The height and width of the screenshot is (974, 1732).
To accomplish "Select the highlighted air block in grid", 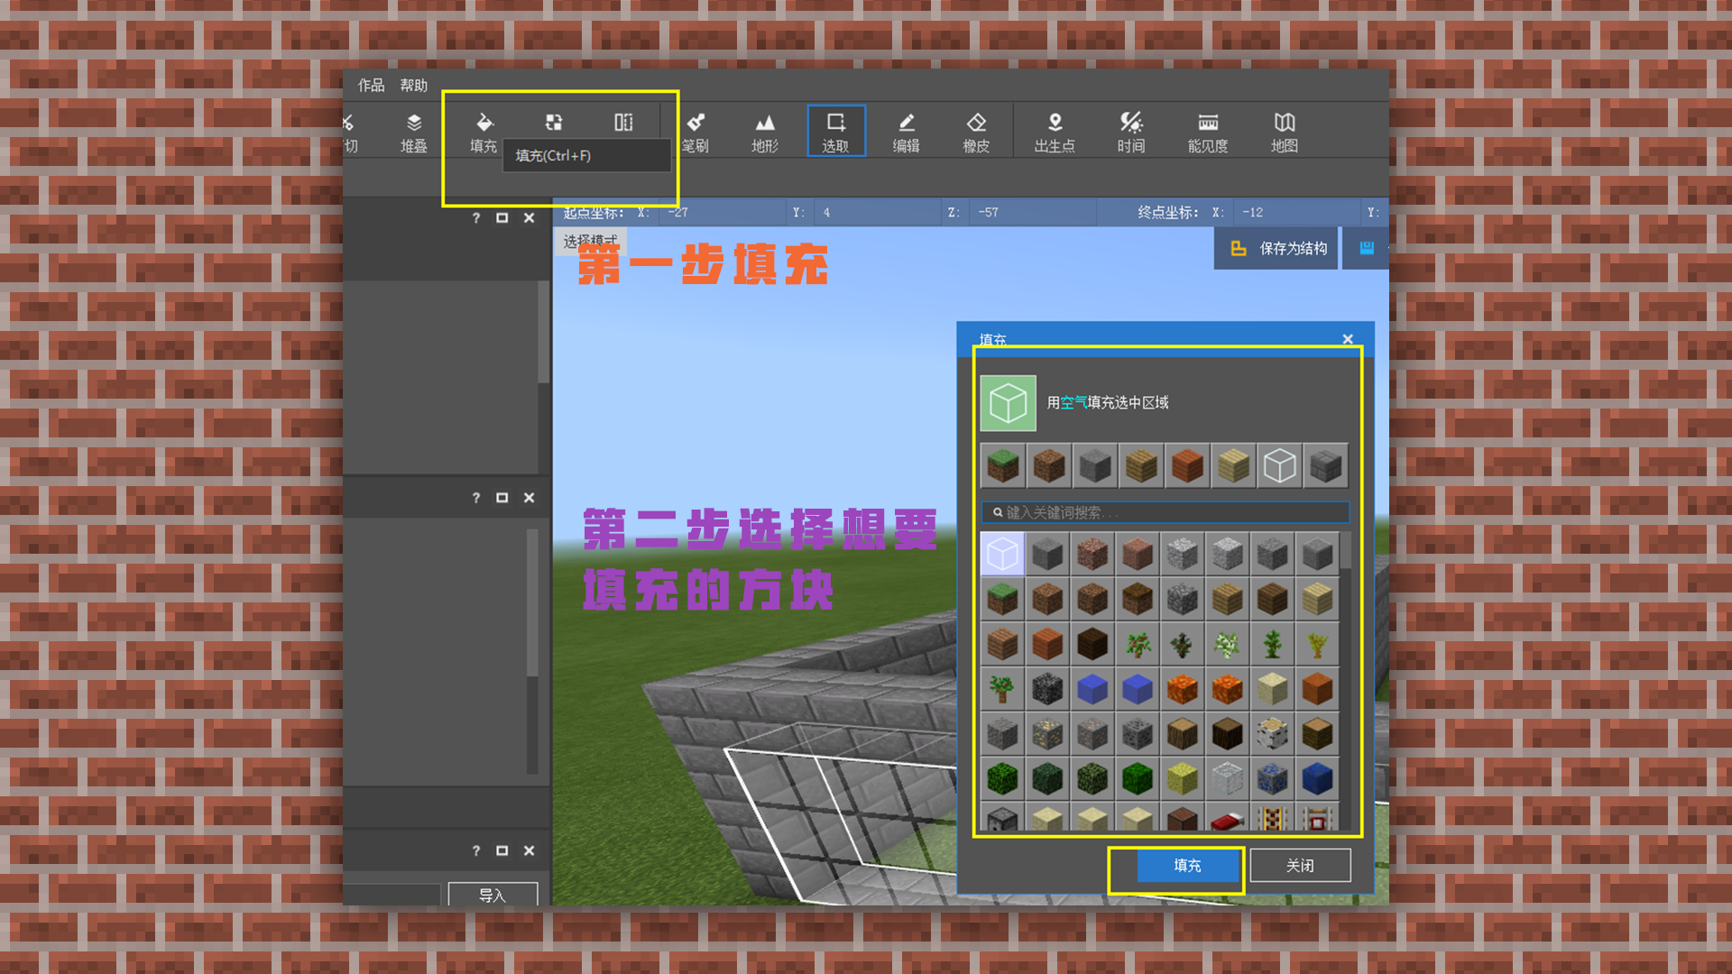I will click(1002, 554).
